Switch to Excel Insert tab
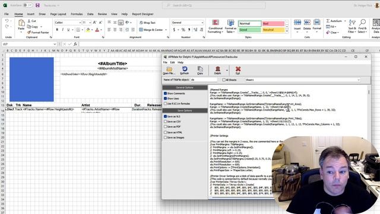 click(30, 14)
